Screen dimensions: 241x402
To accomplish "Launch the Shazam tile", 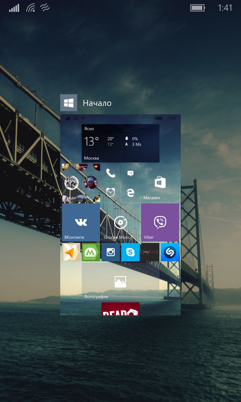I will 170,252.
